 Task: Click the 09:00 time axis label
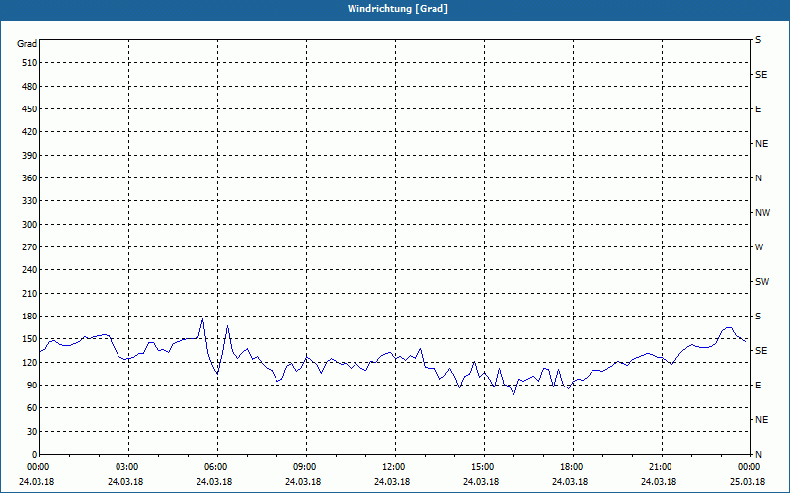[303, 467]
